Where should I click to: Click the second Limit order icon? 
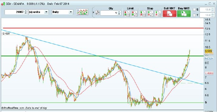(x=134, y=14)
